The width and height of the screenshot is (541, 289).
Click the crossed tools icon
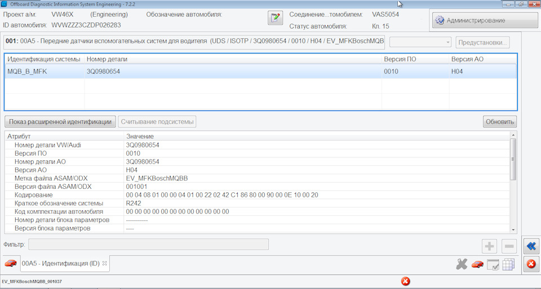pos(462,264)
